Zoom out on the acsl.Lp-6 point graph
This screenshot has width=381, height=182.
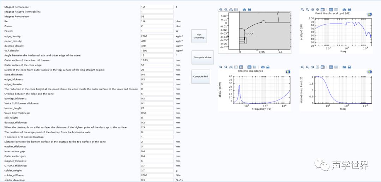[307, 10]
